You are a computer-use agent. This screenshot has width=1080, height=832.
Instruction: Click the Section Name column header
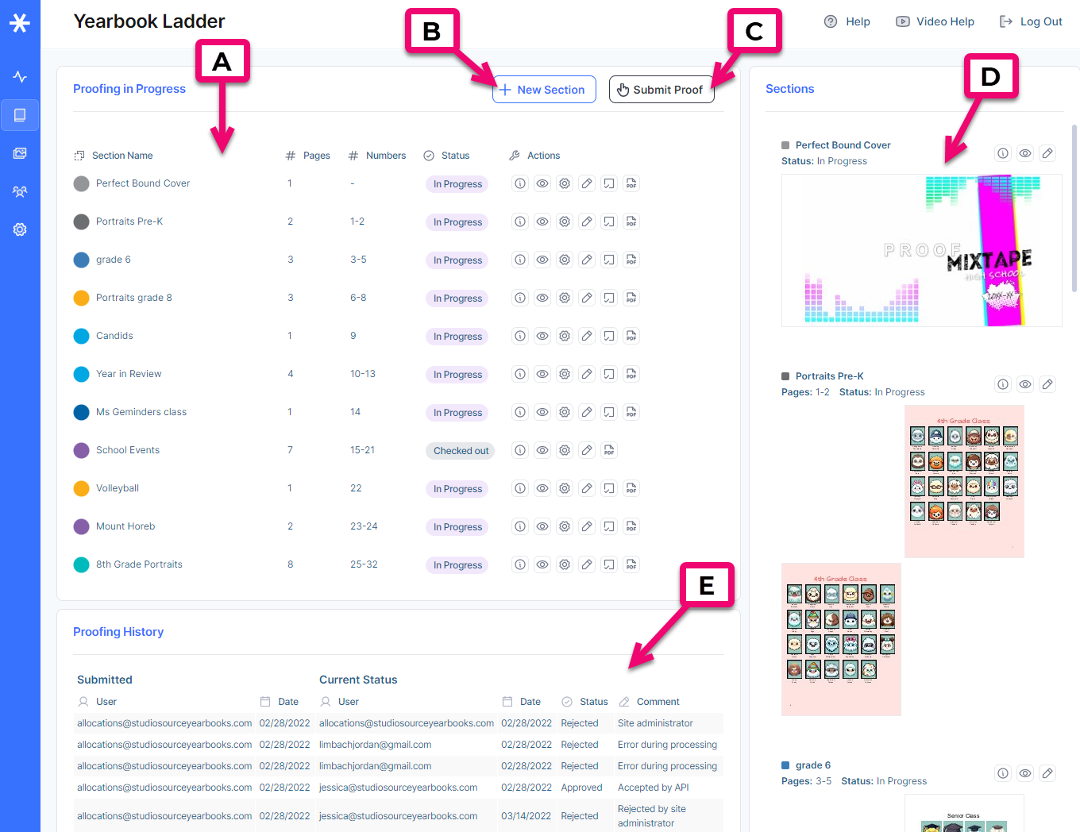(121, 156)
